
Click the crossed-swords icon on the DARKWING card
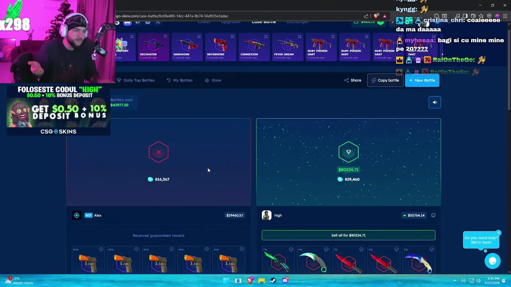coord(199,37)
